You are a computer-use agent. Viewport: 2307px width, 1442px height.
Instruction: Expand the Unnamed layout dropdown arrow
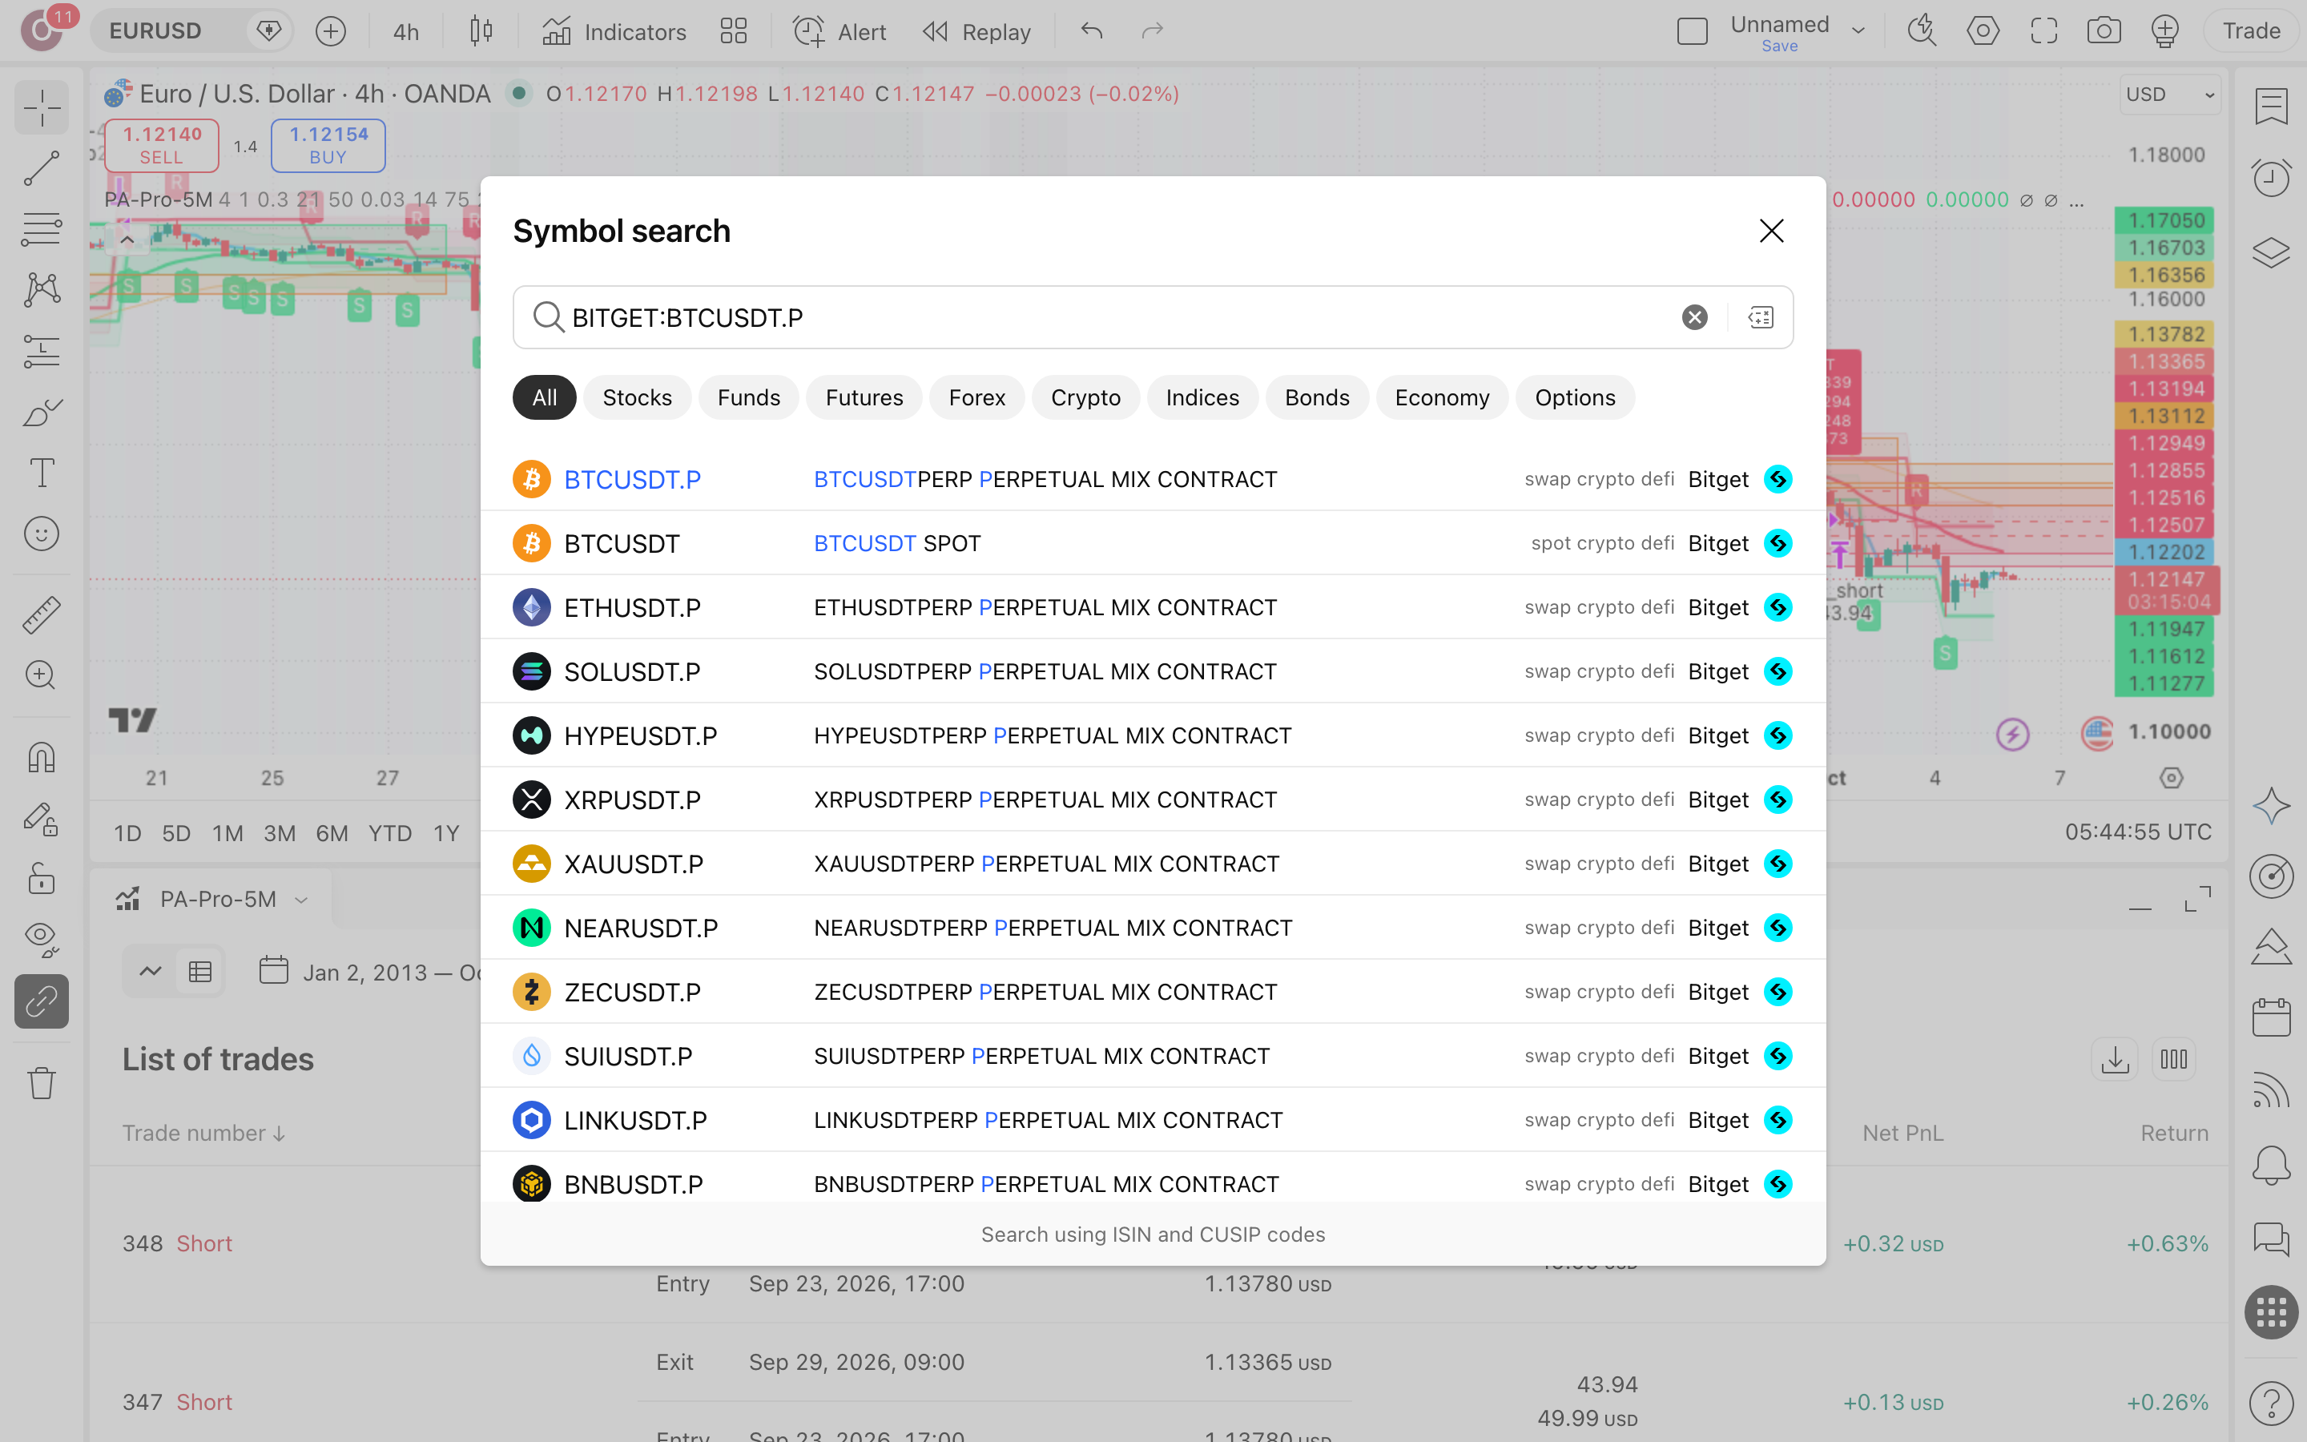(x=1858, y=30)
